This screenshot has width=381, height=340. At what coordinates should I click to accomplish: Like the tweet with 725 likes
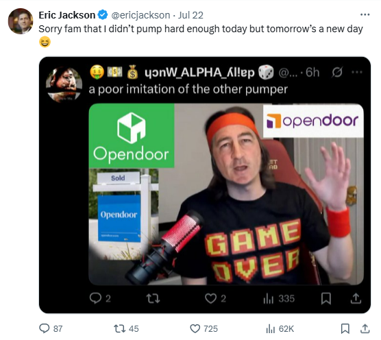point(195,329)
